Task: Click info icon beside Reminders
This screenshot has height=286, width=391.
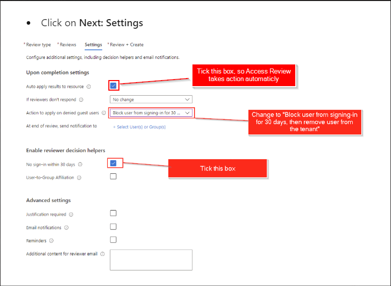Action: (51, 241)
